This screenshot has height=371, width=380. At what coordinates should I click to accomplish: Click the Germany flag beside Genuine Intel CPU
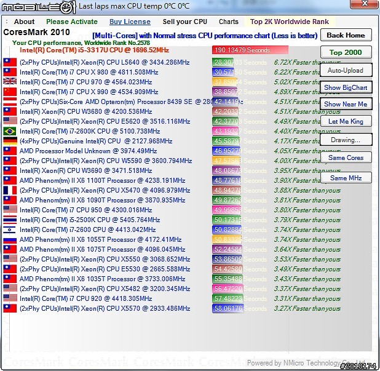point(10,141)
